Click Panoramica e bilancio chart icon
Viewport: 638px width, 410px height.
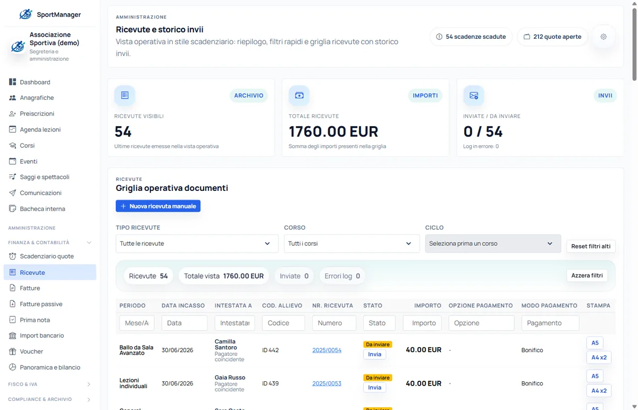[x=13, y=367]
